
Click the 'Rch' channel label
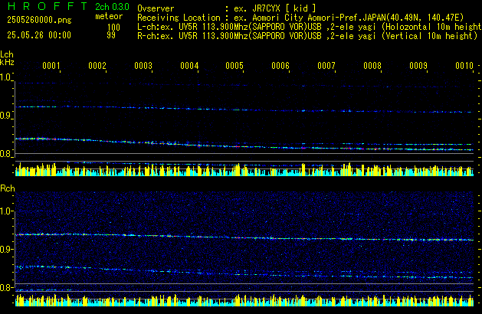(x=8, y=188)
